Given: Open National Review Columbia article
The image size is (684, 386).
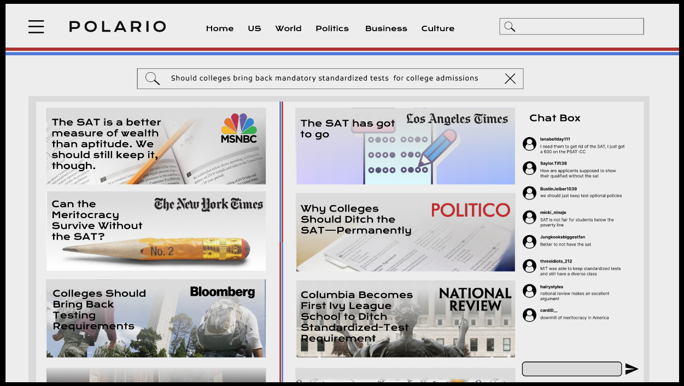Looking at the screenshot, I should [405, 319].
